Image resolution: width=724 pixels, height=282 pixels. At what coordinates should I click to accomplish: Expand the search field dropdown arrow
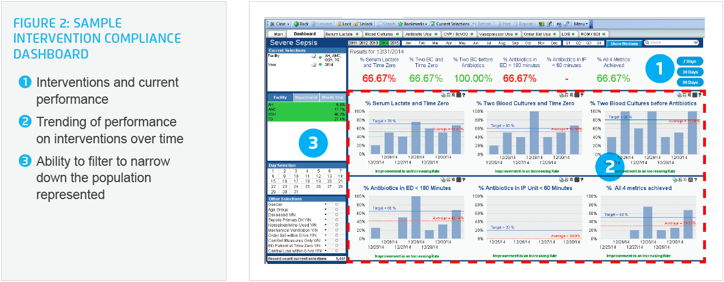pos(696,43)
